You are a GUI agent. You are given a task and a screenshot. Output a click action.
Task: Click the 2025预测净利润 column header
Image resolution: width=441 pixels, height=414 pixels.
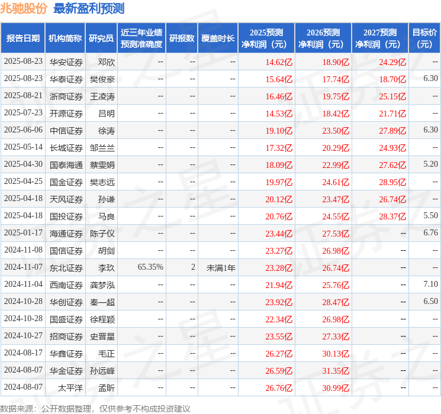coord(266,38)
